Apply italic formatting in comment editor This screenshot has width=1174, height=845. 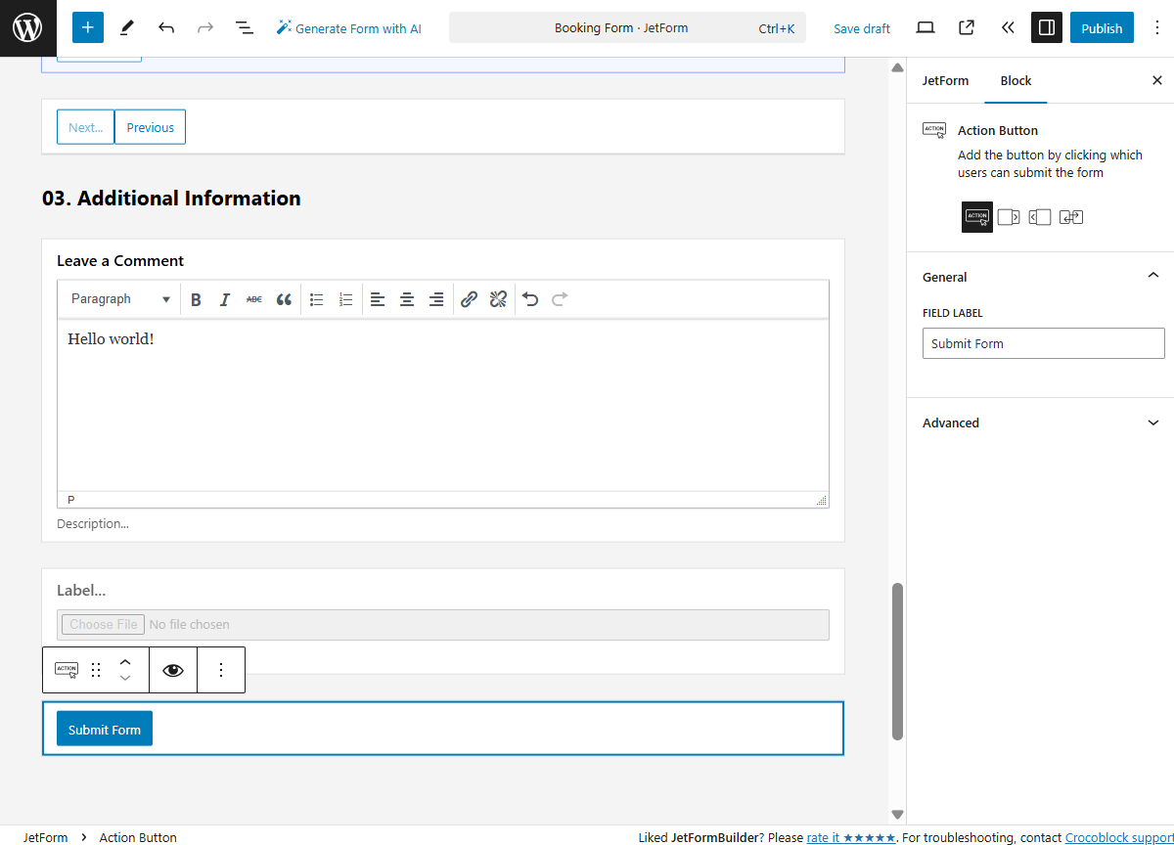click(224, 299)
